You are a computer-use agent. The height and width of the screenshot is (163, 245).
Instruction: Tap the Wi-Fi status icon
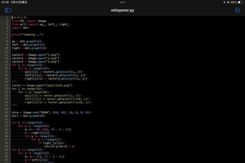(224, 2)
